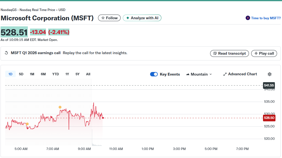Screen dimensions: 282x158
Task: Open the chart settings gear icon
Action: coord(269,74)
